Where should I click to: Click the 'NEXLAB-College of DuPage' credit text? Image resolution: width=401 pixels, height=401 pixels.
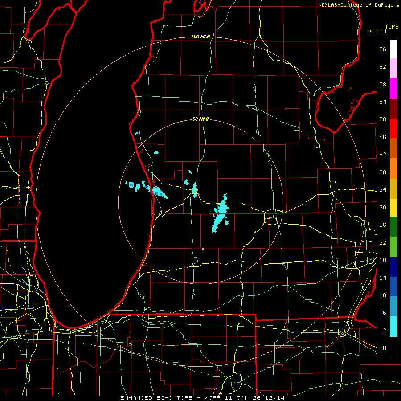(x=356, y=5)
